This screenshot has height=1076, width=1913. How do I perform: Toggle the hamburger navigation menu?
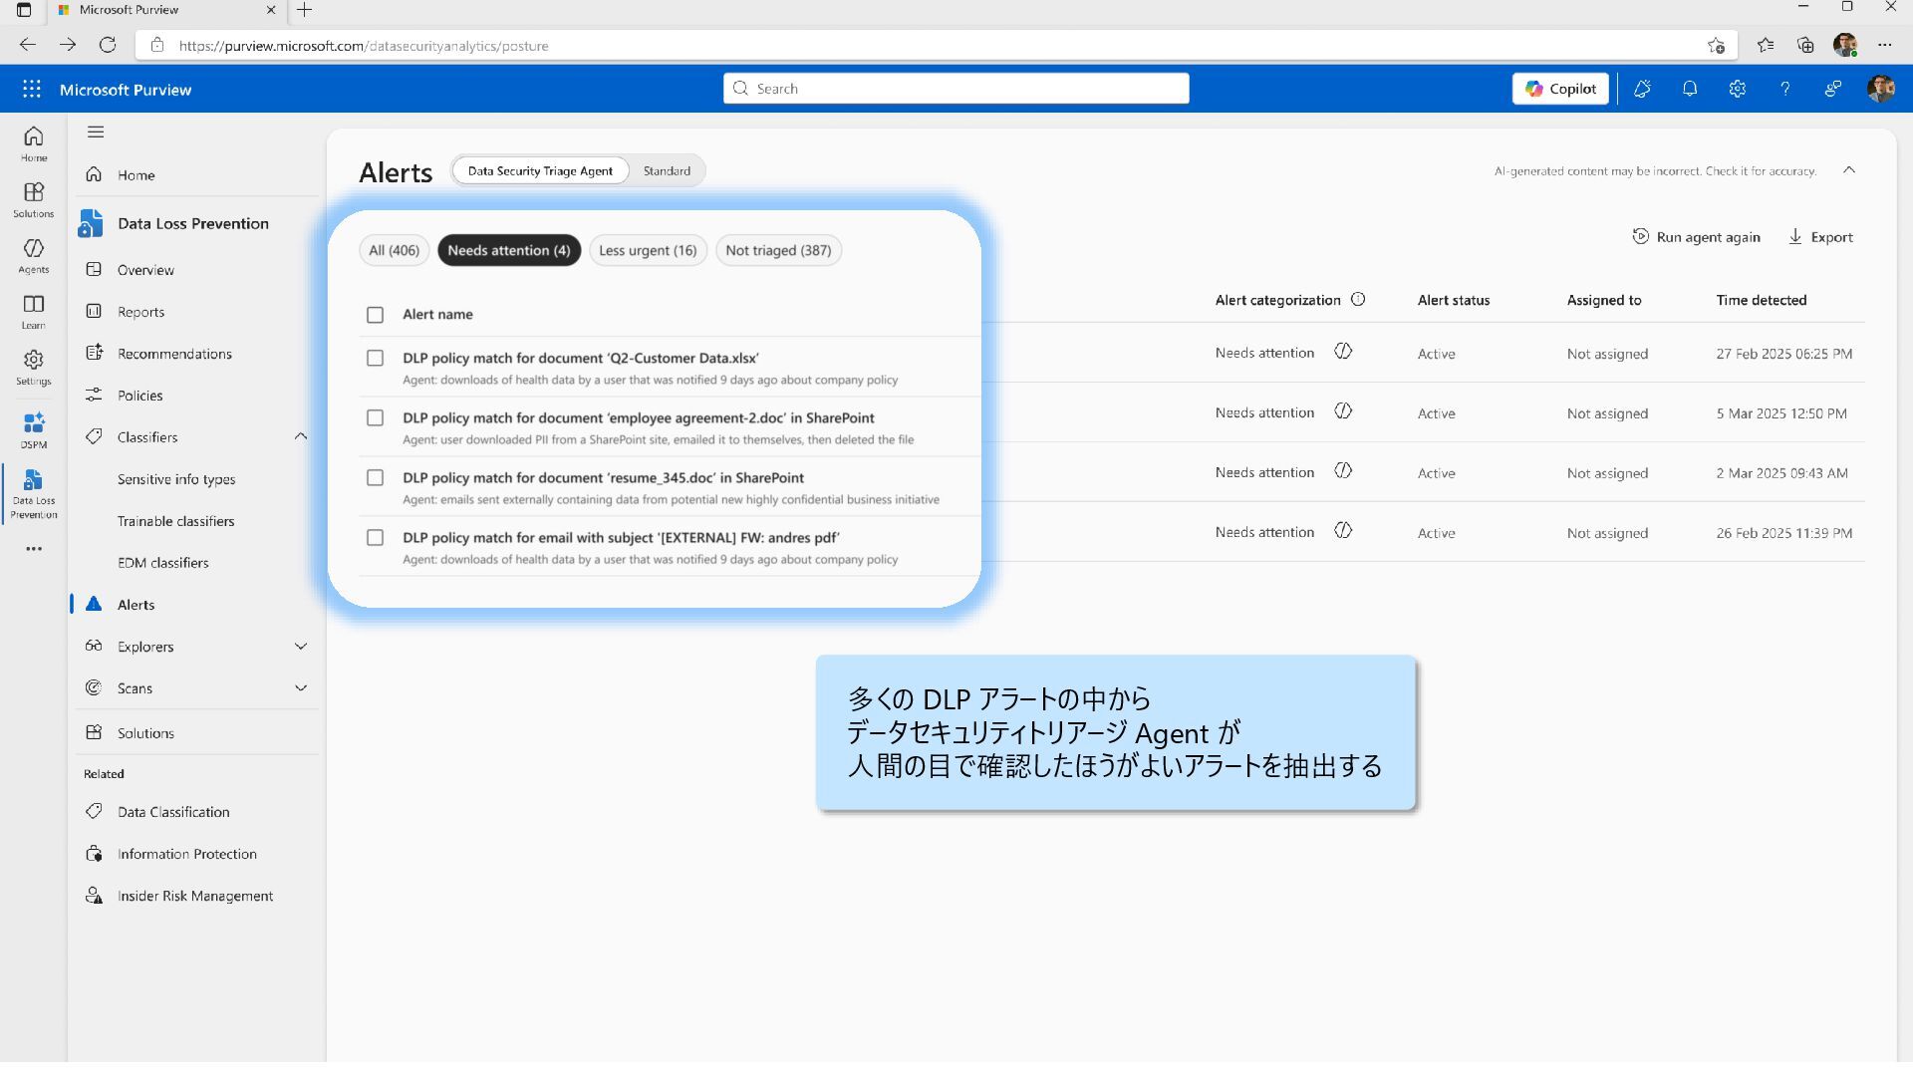pyautogui.click(x=96, y=132)
